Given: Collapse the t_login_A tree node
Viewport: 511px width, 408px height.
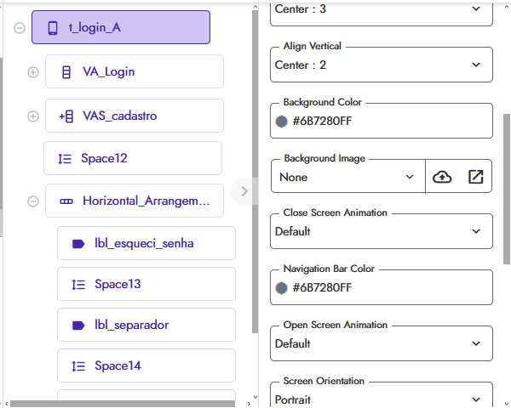Looking at the screenshot, I should click(20, 28).
